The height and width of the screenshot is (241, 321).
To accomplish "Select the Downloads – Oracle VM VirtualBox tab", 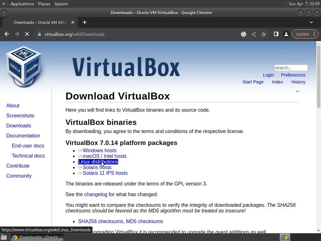I will tap(40, 22).
